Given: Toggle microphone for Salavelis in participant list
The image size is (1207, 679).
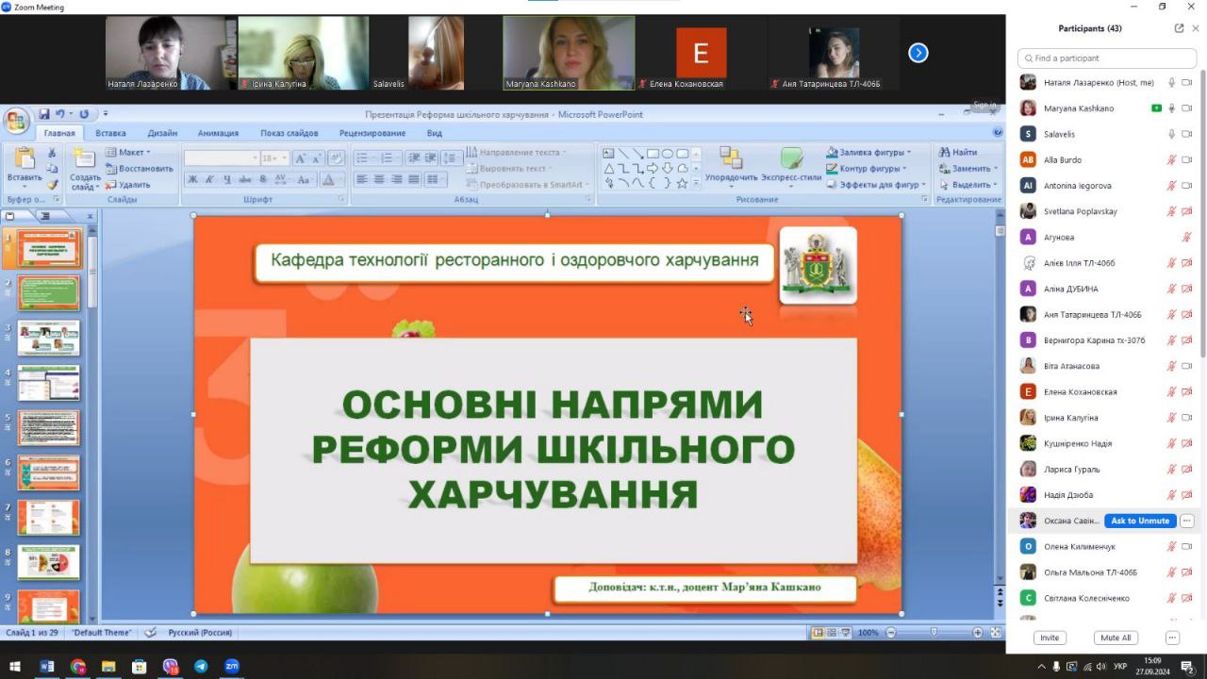Looking at the screenshot, I should tap(1172, 134).
